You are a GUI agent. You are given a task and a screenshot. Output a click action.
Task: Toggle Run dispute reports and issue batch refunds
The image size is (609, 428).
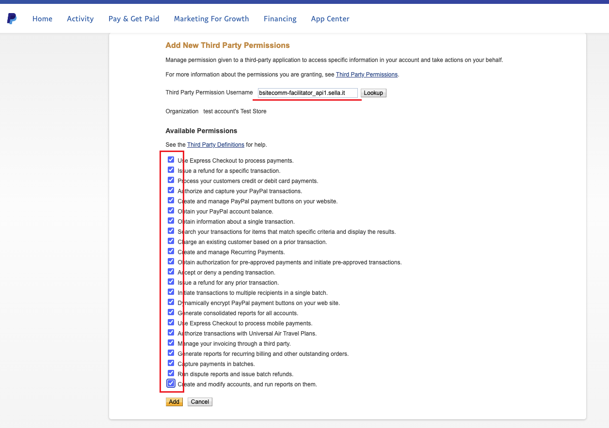(x=171, y=373)
